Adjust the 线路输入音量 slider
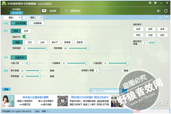The width and height of the screenshot is (171, 114). pos(100,71)
